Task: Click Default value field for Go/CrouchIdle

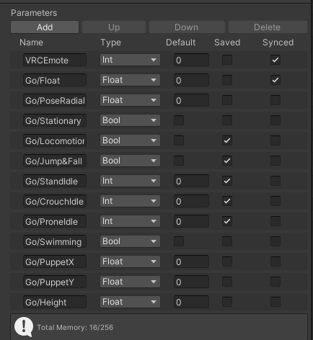Action: coord(191,201)
